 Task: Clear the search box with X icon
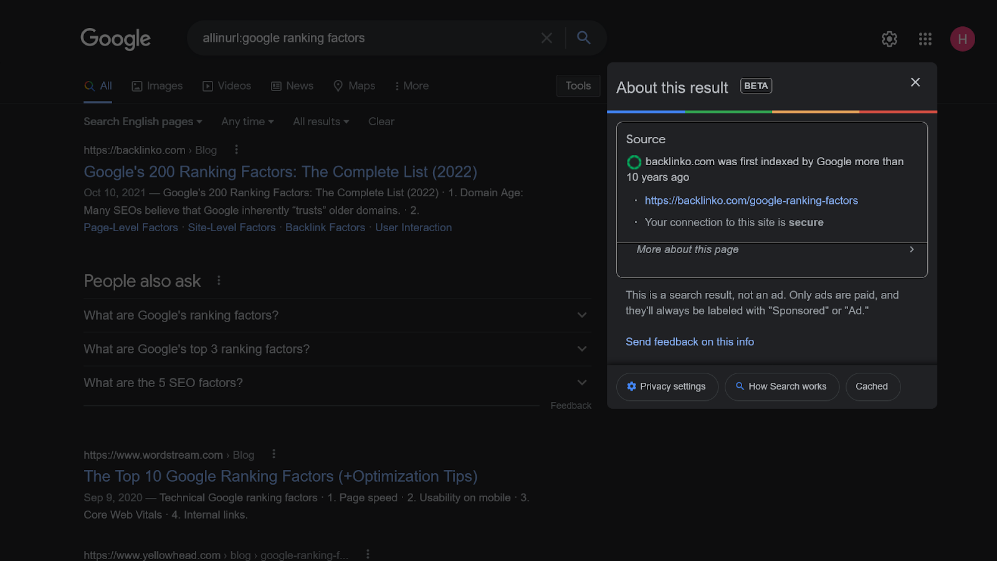pos(546,38)
